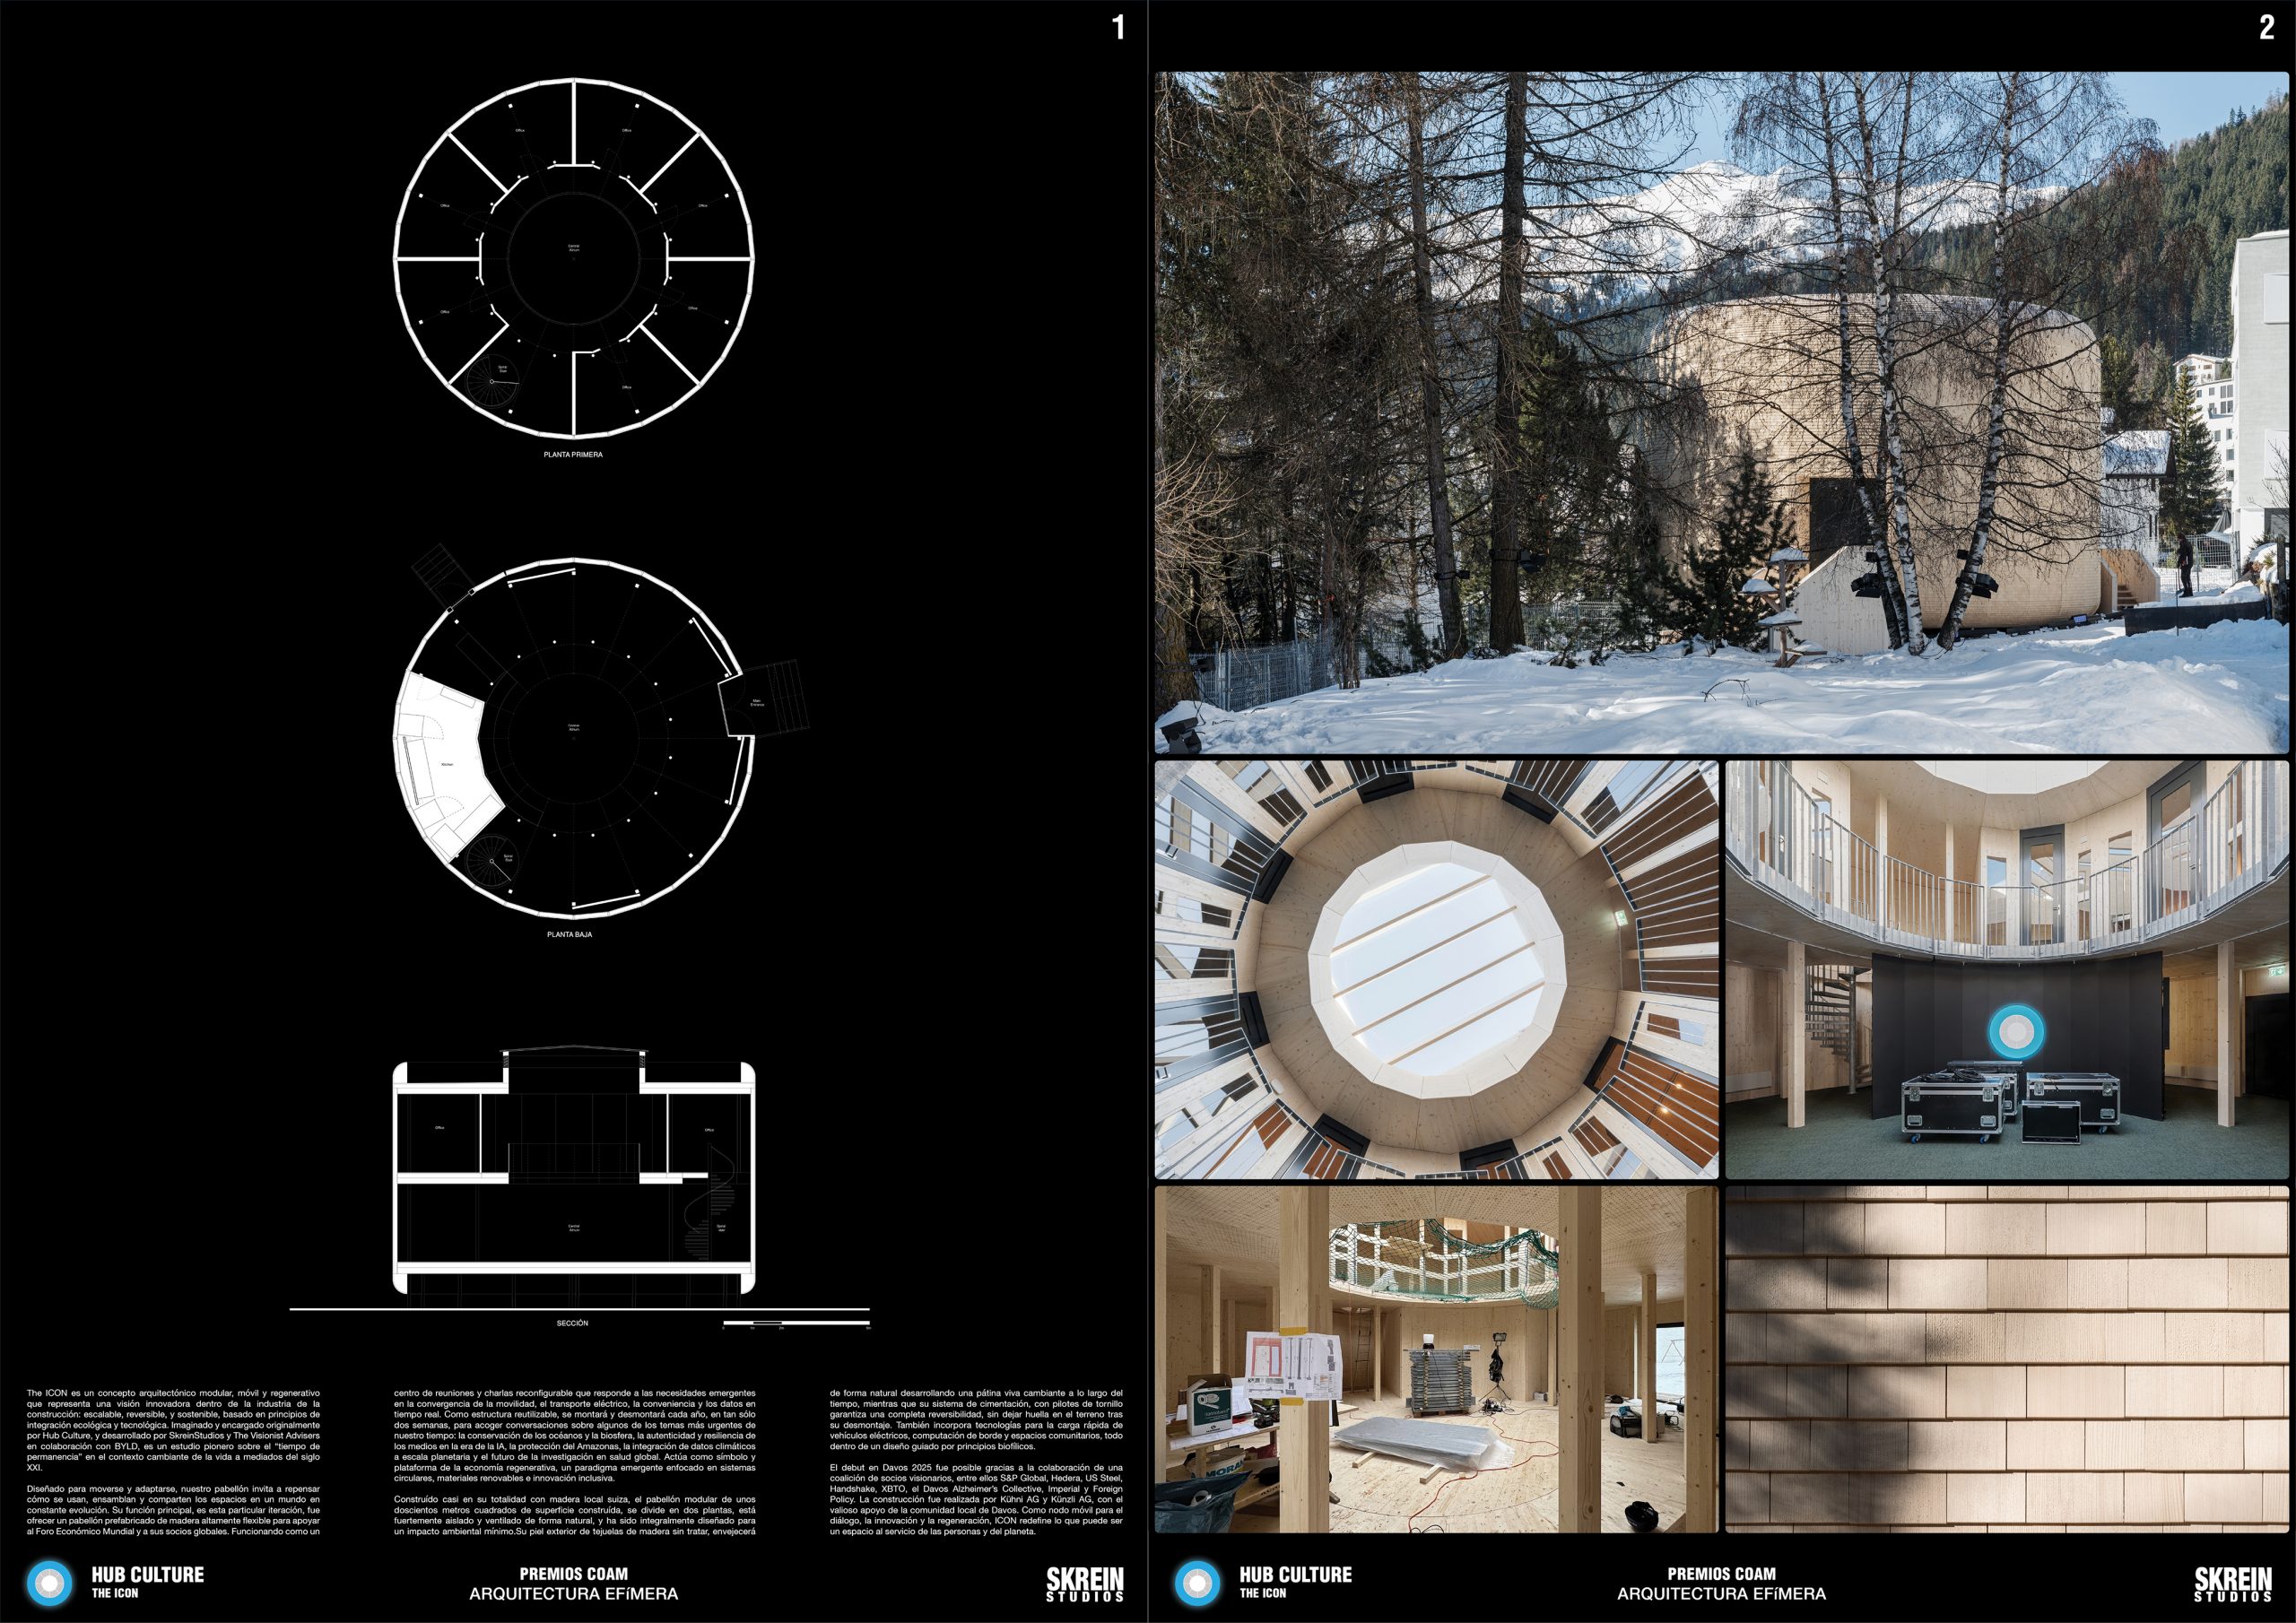Select the circular skylight atrium photo
Screen dimensions: 2296x1623
1436,969
